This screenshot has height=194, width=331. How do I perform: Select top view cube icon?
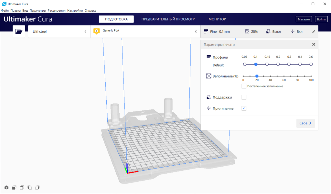[22, 188]
